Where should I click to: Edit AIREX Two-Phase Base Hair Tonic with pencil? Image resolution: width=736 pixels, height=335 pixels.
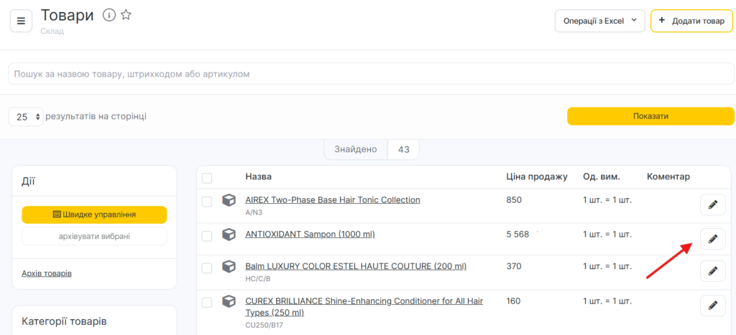click(712, 205)
